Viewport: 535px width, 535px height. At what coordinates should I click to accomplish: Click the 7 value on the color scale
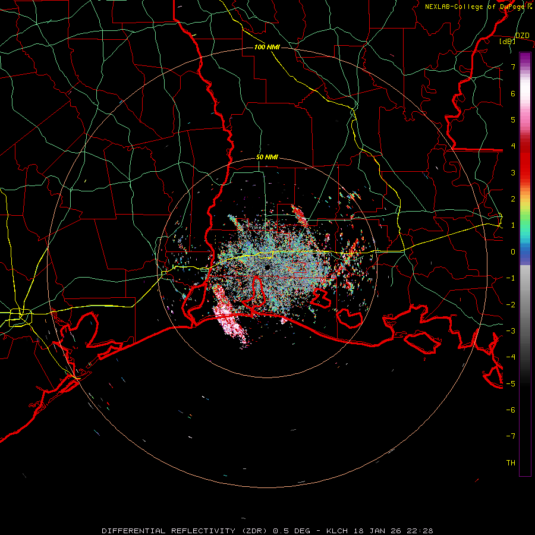coord(513,67)
